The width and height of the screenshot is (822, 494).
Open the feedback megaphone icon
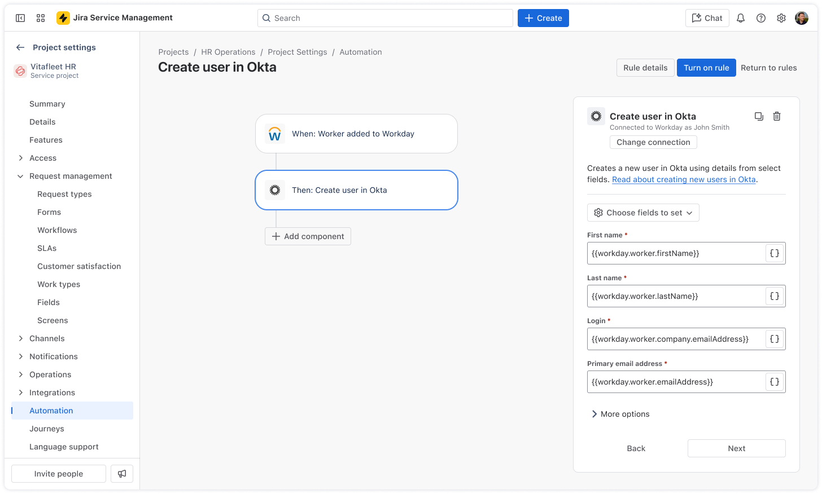(x=122, y=474)
